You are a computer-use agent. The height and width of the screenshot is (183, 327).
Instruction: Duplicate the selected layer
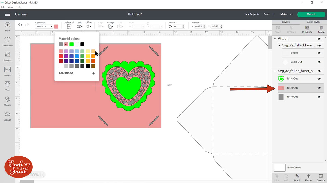307,29
